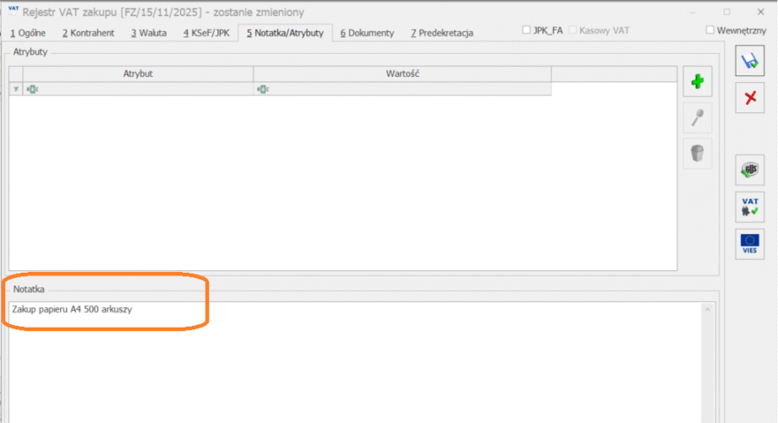The height and width of the screenshot is (423, 778).
Task: Click the VAT application icon in title bar
Action: tap(13, 10)
